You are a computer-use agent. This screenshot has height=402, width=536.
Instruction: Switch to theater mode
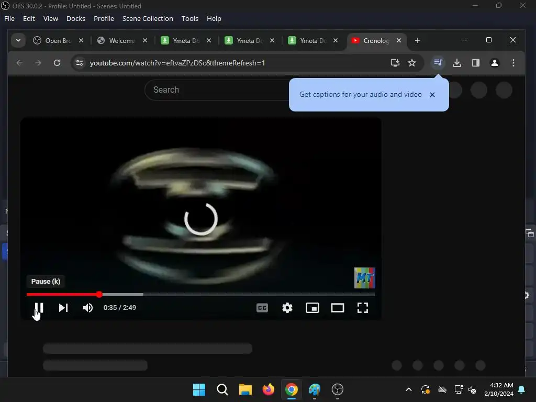click(338, 308)
